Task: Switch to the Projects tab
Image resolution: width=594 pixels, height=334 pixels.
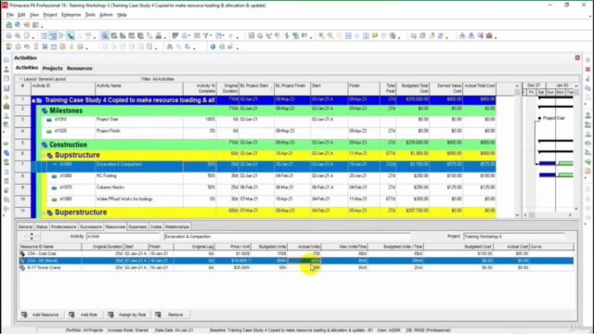Action: pyautogui.click(x=52, y=68)
